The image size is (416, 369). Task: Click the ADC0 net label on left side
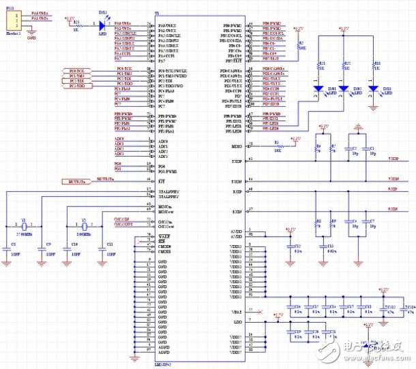click(119, 140)
